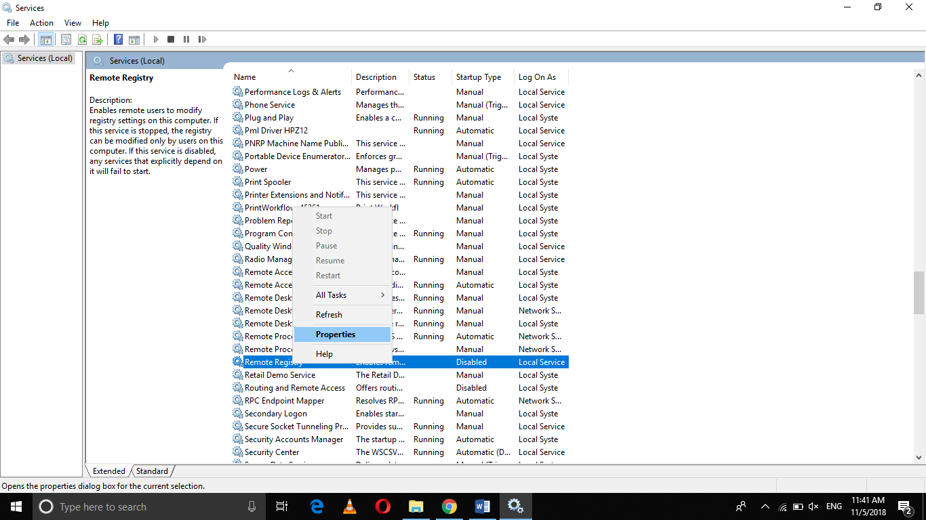Open the Help question mark toolbar icon
Screen dimensions: 926x520
(x=117, y=39)
